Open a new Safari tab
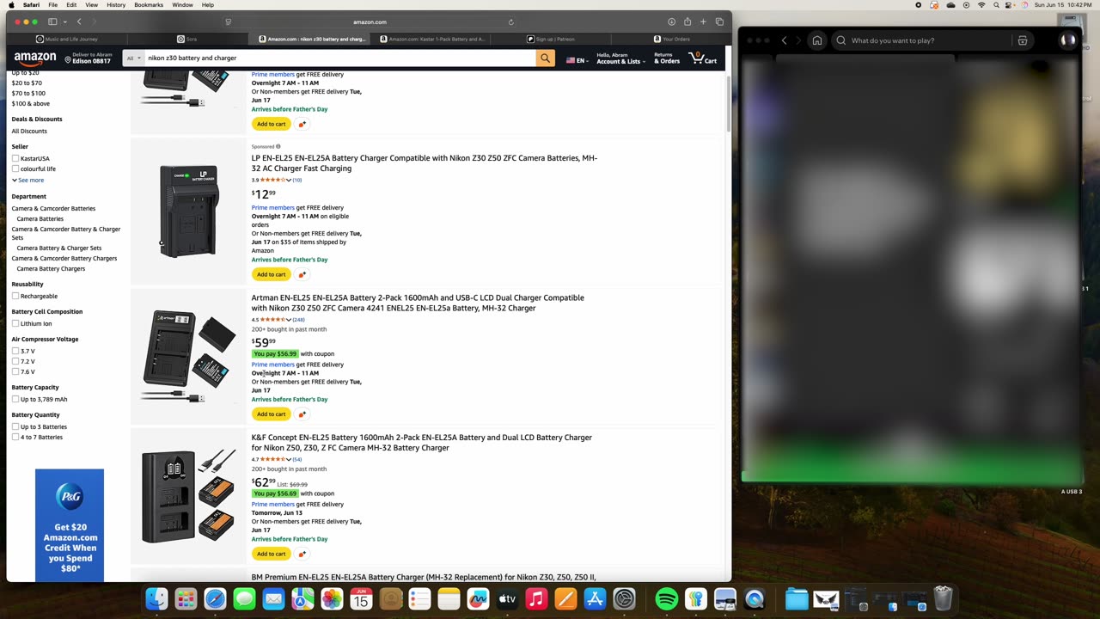The height and width of the screenshot is (619, 1100). pos(703,21)
